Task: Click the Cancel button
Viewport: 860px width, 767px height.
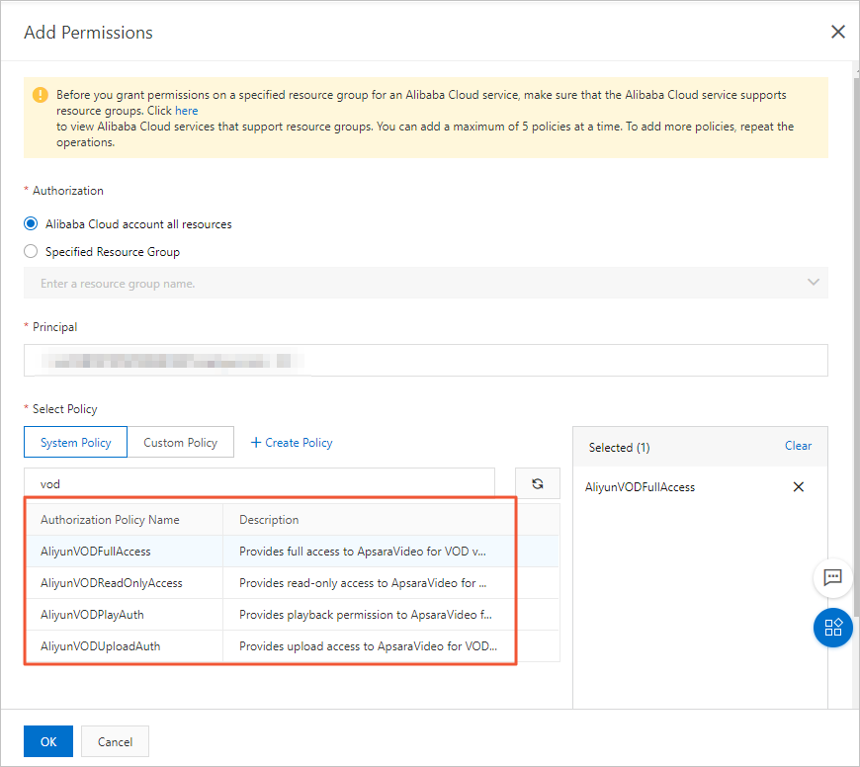Action: click(x=115, y=741)
